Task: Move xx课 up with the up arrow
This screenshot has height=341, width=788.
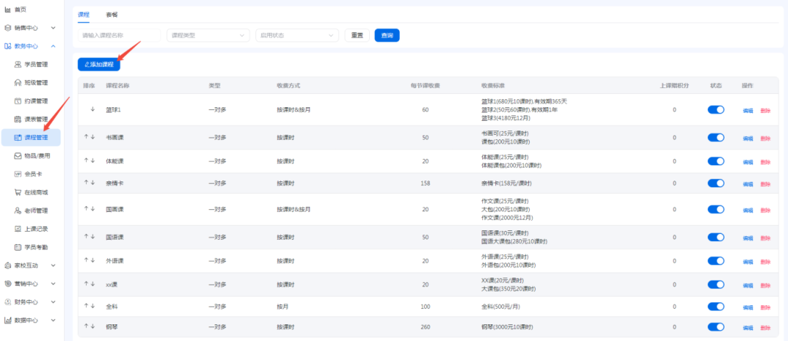Action: [x=86, y=283]
